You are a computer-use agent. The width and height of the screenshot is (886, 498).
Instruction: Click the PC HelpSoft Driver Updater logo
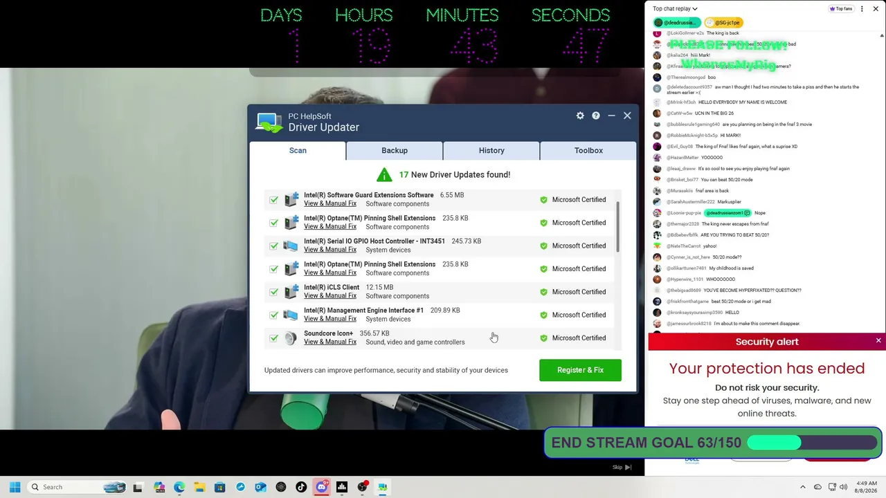tap(269, 122)
